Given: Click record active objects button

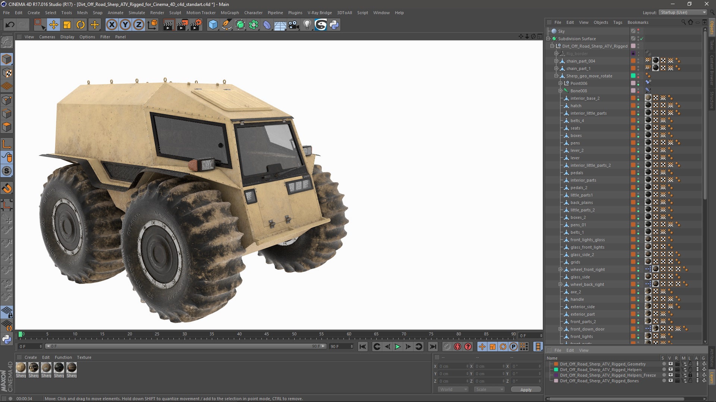Looking at the screenshot, I should [447, 347].
